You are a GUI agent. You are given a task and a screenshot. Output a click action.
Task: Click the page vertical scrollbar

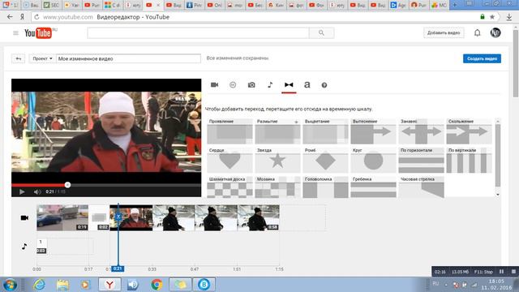point(516,63)
